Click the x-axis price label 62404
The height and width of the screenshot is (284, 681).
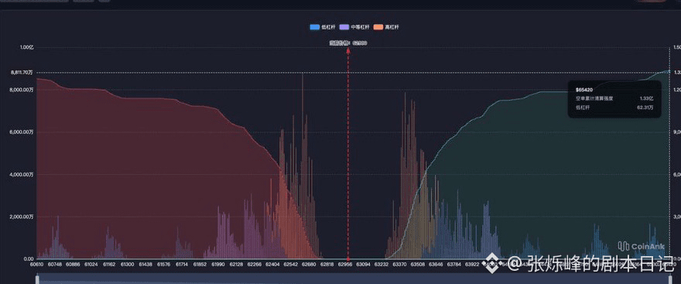click(x=272, y=265)
